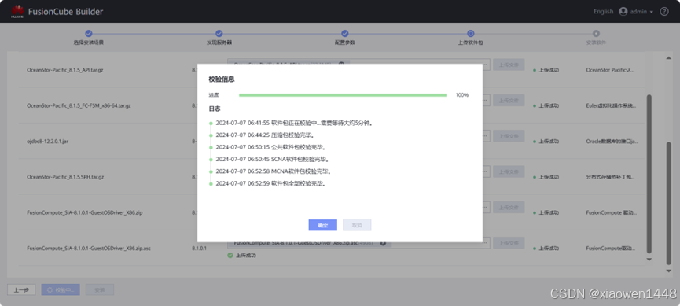Screen dimensions: 680x306
Task: Select the 06:52:59 软件包全部校验完毕 log entry
Action: [270, 183]
